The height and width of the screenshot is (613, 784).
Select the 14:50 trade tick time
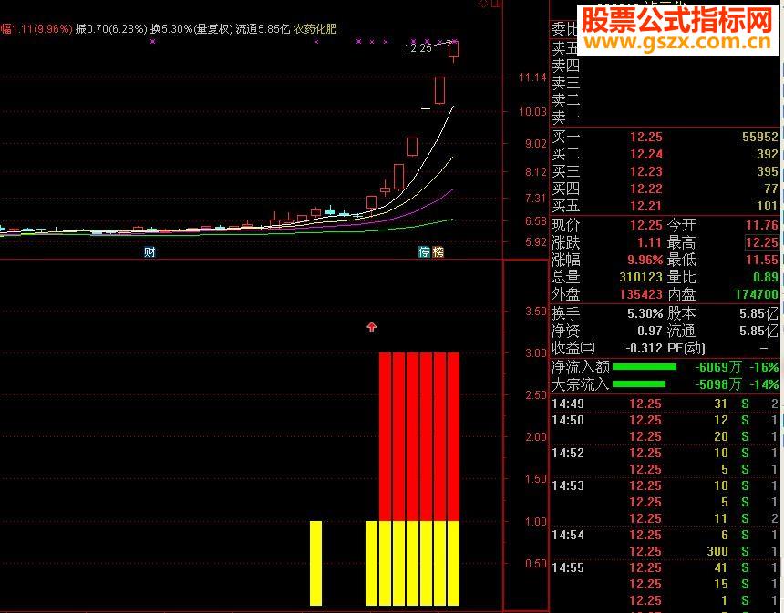coord(568,420)
